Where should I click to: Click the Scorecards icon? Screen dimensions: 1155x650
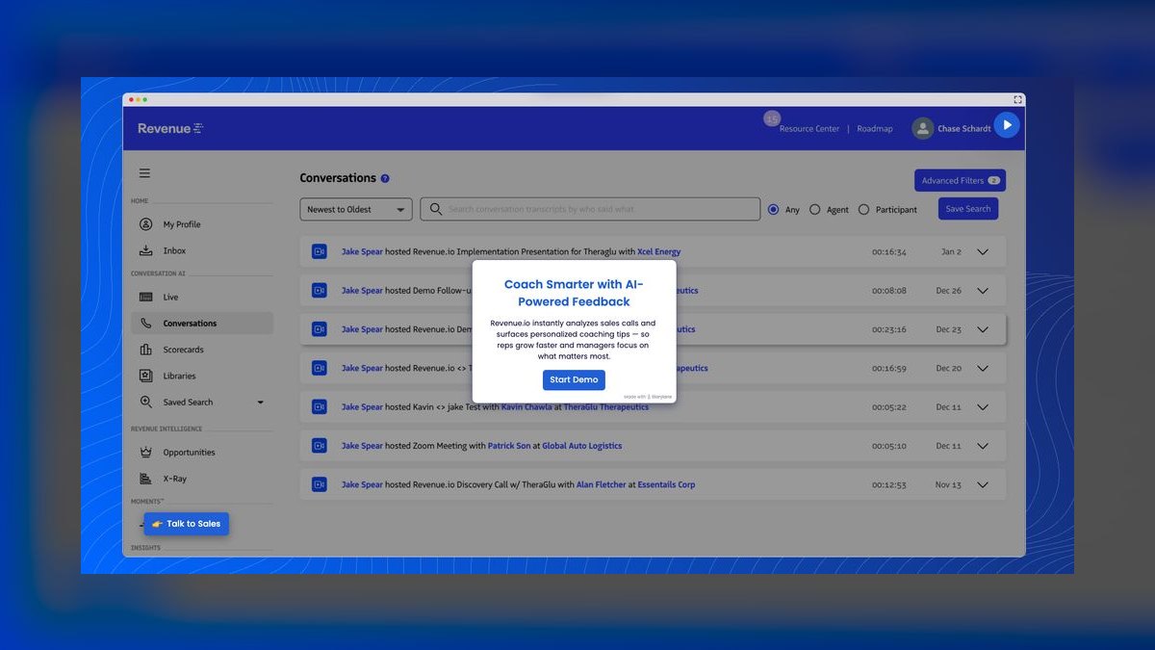(x=145, y=350)
